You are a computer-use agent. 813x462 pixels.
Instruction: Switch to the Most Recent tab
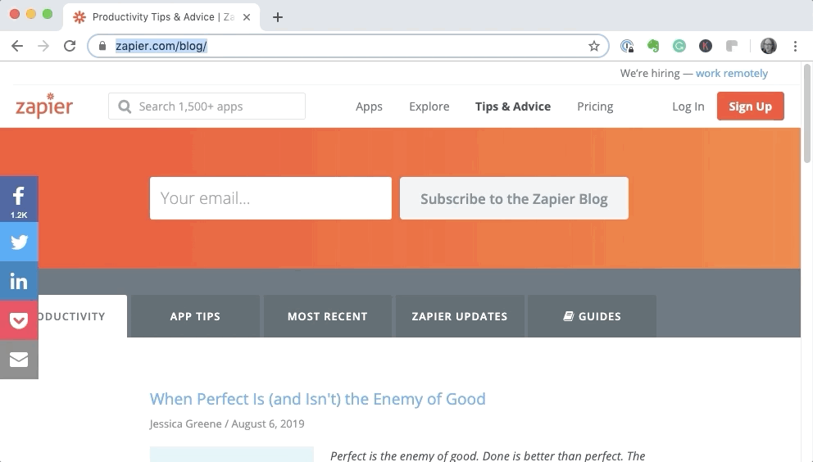(x=328, y=316)
